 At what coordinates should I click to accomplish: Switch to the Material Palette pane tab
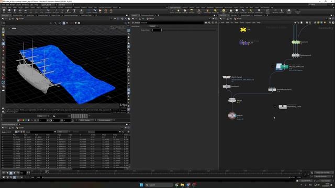245,15
